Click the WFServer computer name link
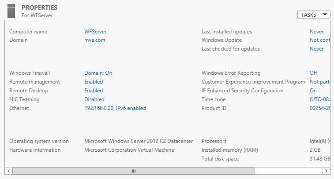Image resolution: width=334 pixels, height=179 pixels. pos(95,32)
